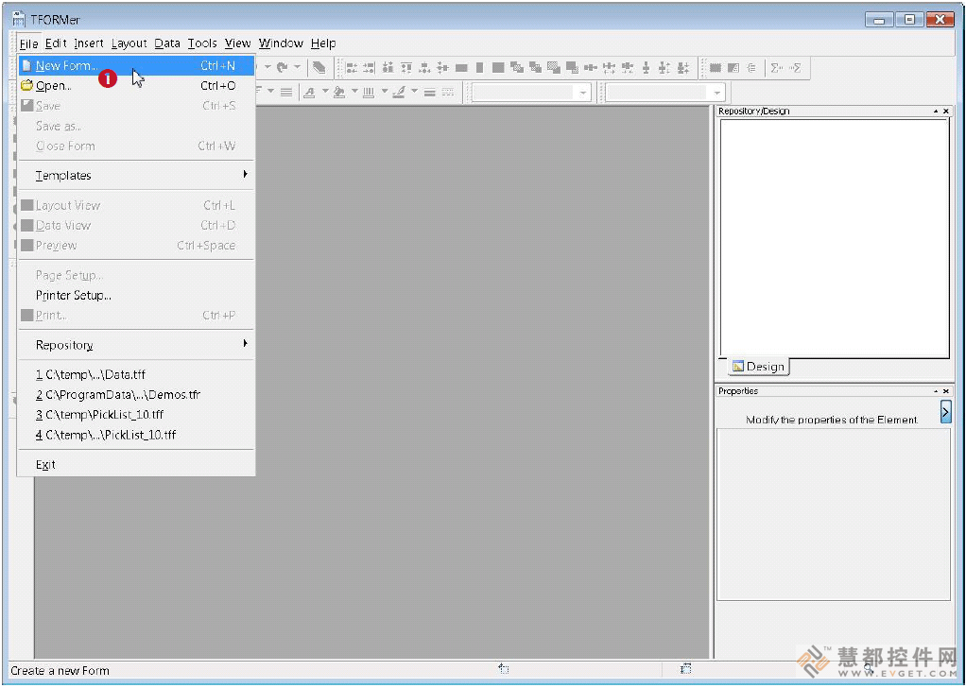The height and width of the screenshot is (688, 966).
Task: Click the Save as... menu entry
Action: point(136,126)
